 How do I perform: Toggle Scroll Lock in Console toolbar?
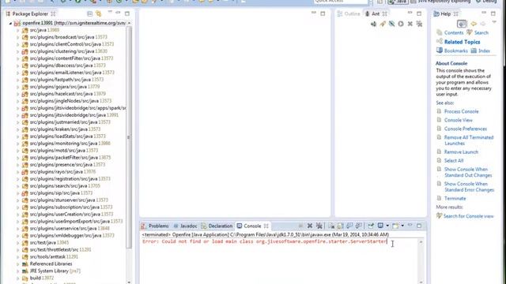[340, 226]
